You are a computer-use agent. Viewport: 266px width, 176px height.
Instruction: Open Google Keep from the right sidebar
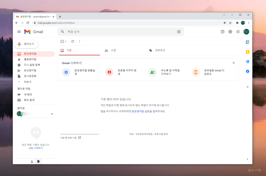pyautogui.click(x=247, y=51)
